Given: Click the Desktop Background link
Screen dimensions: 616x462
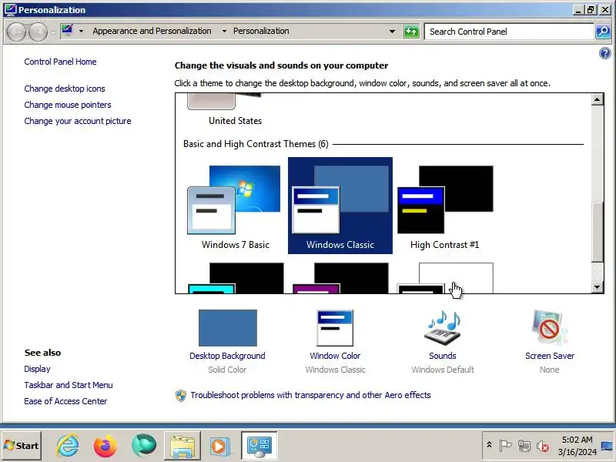Looking at the screenshot, I should [x=227, y=356].
